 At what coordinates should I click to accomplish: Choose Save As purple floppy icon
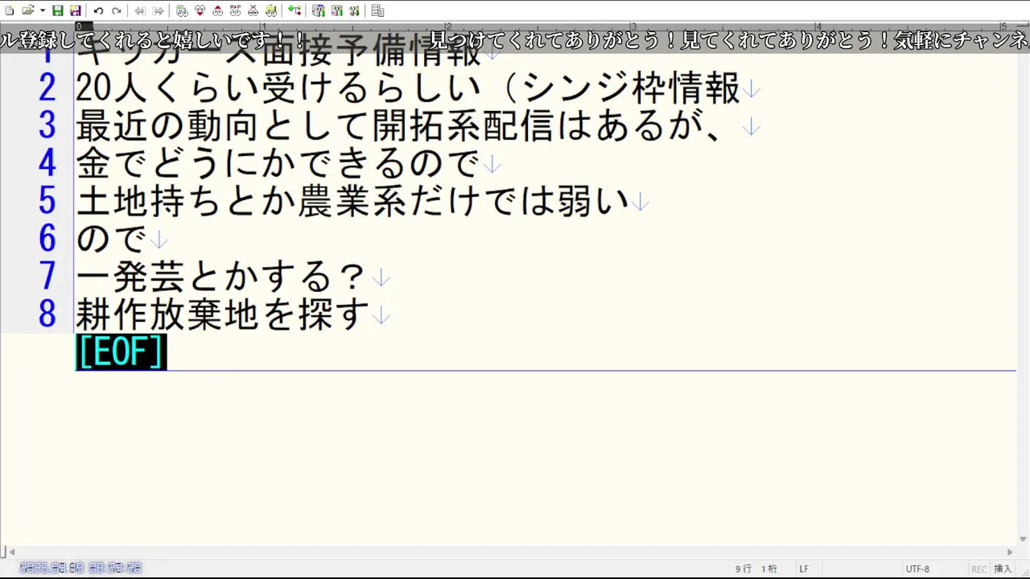tap(76, 10)
